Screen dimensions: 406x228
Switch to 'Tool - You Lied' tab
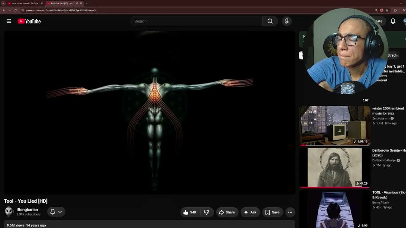coord(64,3)
